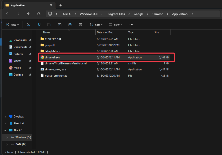
Task: Click the Share icon in toolbar
Action: 70,25
